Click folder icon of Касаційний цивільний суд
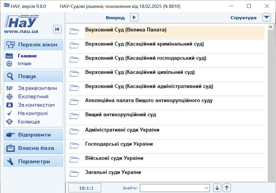This screenshot has width=276, height=193. pyautogui.click(x=74, y=74)
